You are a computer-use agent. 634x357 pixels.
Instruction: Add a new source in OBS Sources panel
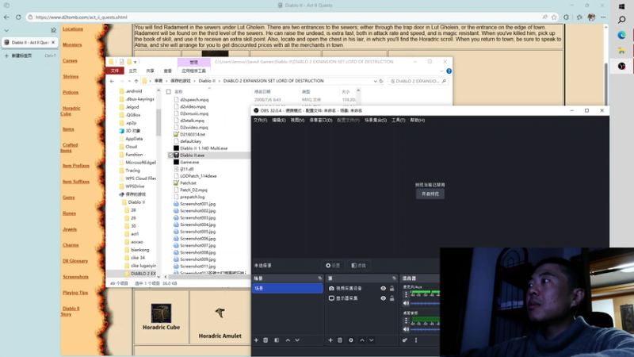[x=330, y=340]
